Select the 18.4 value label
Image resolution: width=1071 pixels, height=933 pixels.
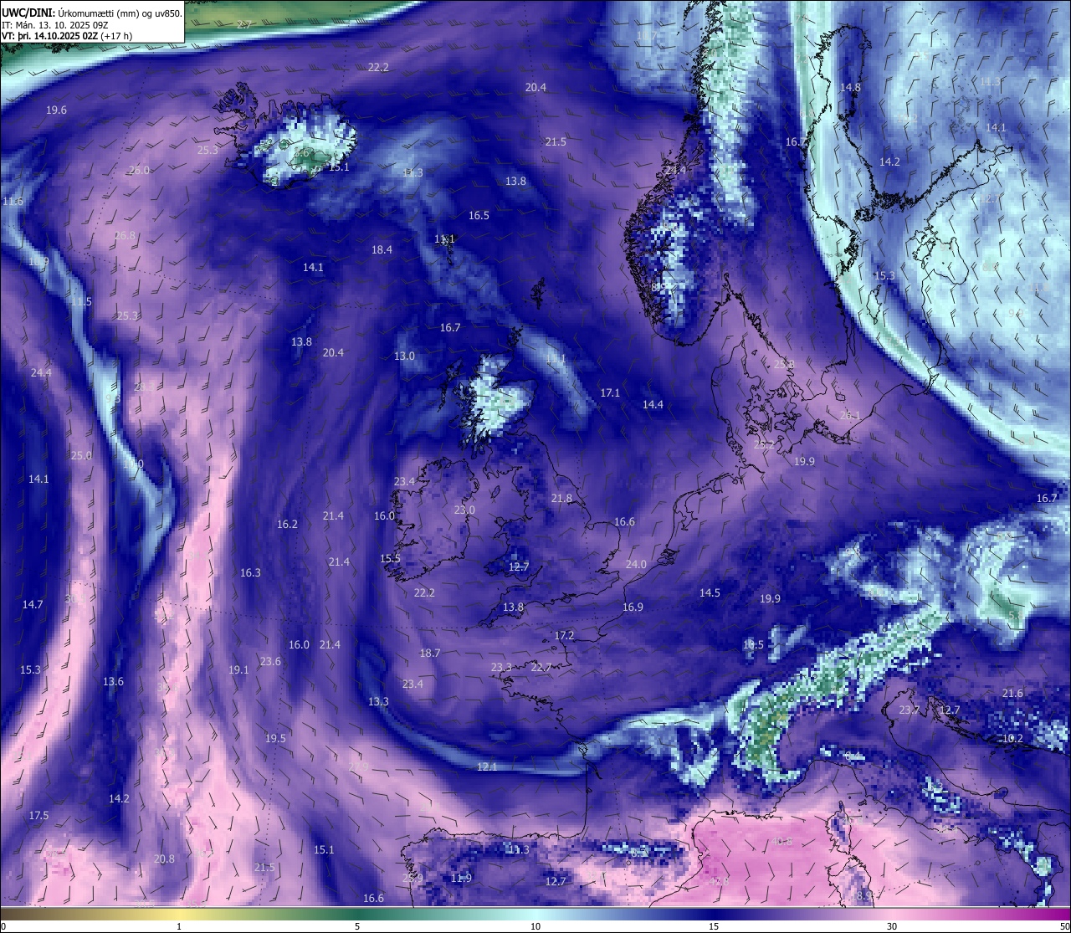tap(382, 249)
